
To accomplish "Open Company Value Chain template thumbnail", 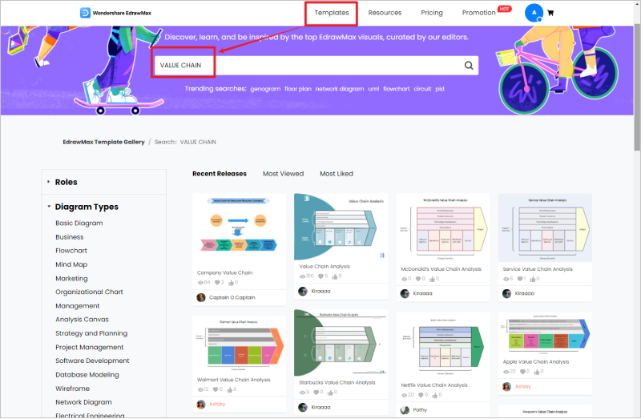I will 239,228.
